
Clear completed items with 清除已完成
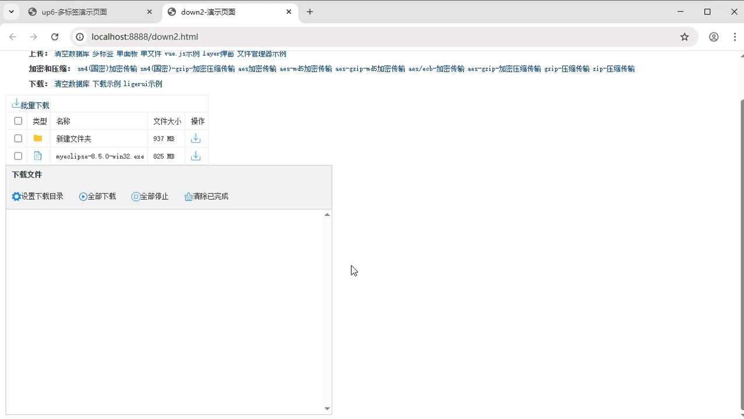click(206, 197)
